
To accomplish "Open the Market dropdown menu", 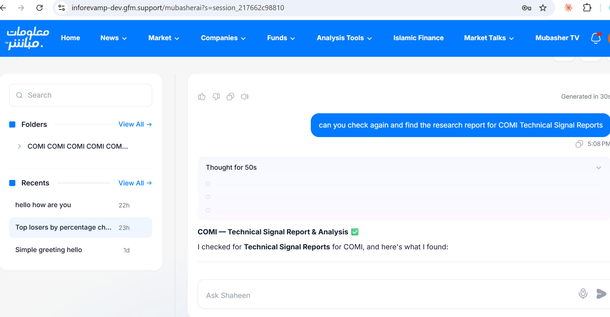I will point(164,38).
